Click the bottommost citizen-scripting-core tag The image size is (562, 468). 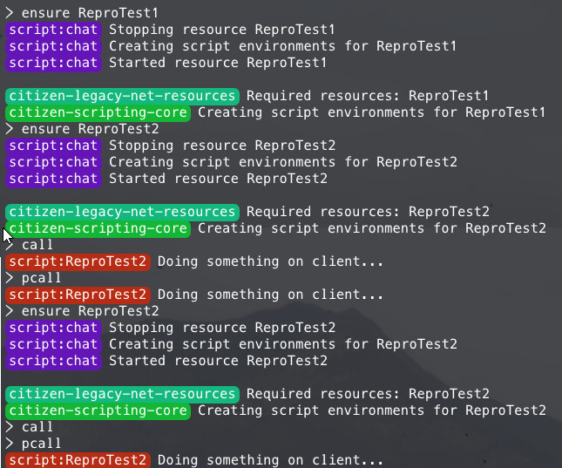tap(98, 410)
